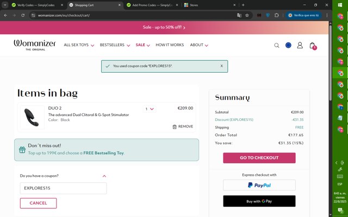Open the DUO 2 quantity dropdown
The image size is (348, 217).
click(x=150, y=109)
